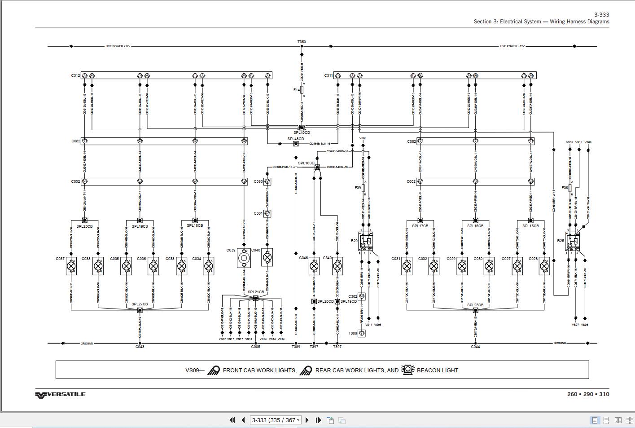
Task: Click the R29 relay symbol
Action: click(x=366, y=241)
